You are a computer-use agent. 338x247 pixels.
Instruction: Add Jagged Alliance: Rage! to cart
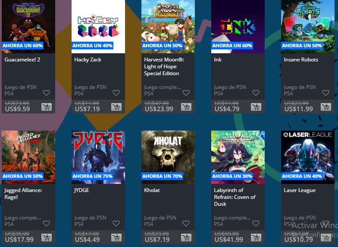click(47, 237)
